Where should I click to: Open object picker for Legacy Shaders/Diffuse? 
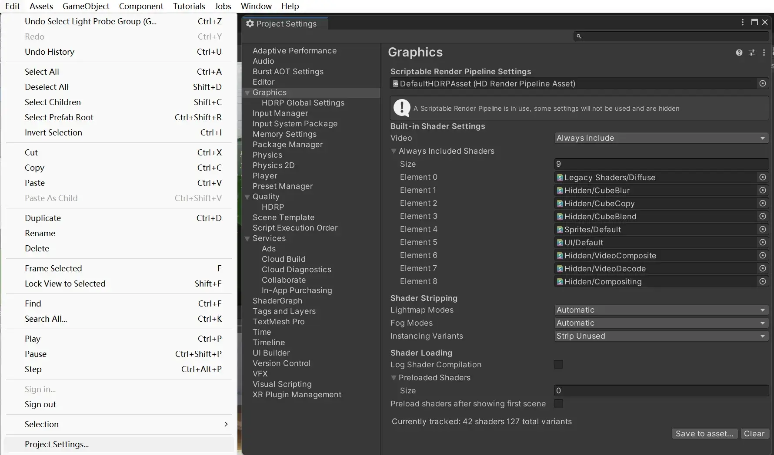(x=762, y=177)
